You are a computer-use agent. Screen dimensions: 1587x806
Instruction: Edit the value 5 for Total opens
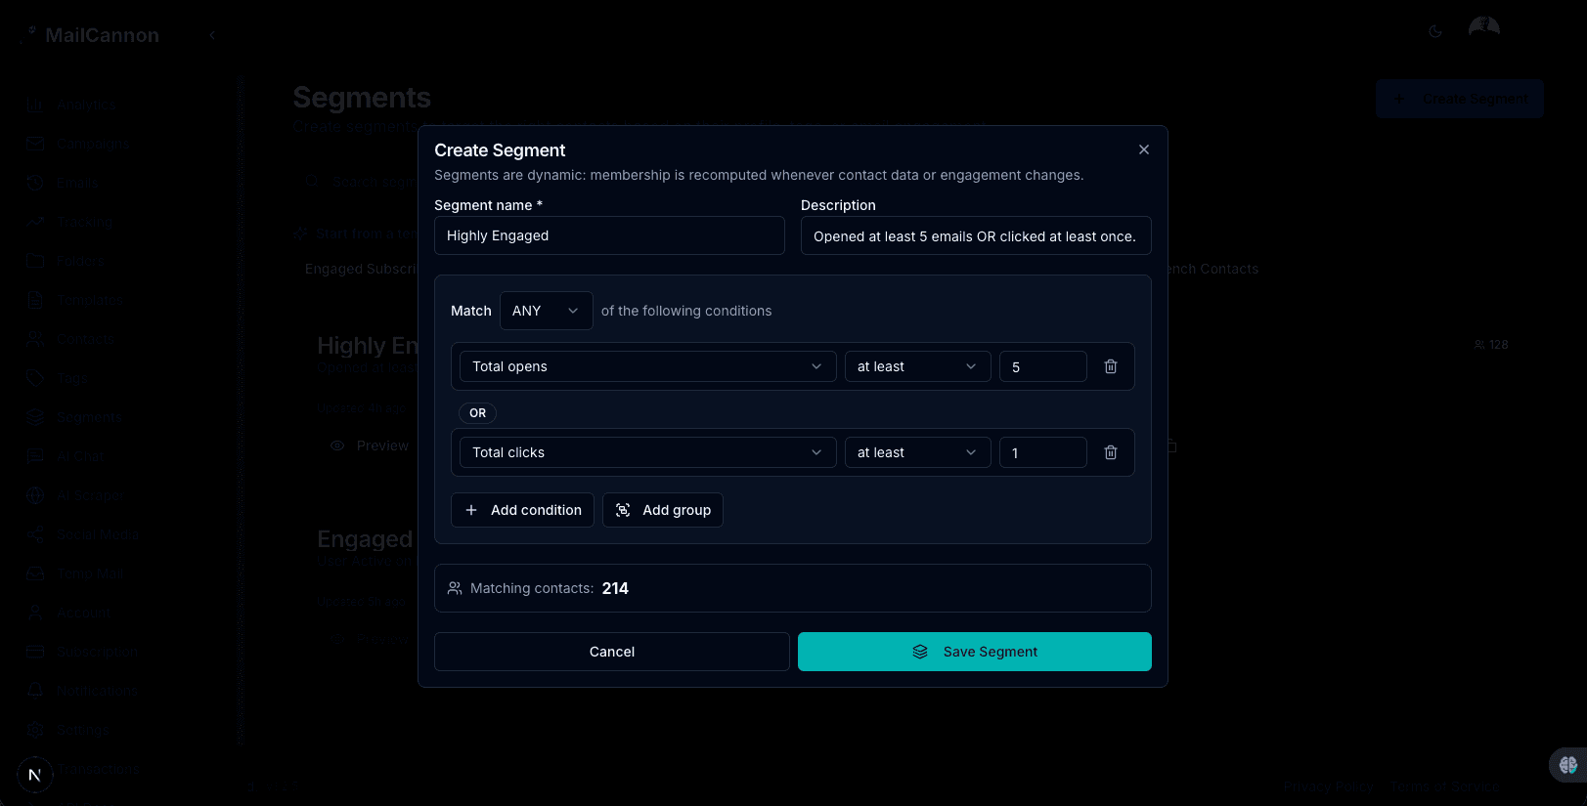click(x=1042, y=366)
